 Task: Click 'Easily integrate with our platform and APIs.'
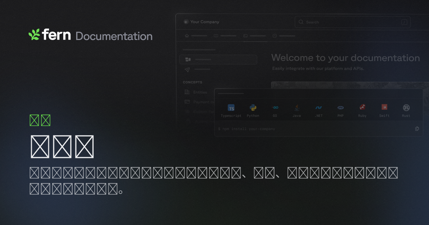coord(318,68)
